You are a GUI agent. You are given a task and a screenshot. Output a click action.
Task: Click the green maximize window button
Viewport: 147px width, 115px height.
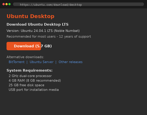[9, 4]
